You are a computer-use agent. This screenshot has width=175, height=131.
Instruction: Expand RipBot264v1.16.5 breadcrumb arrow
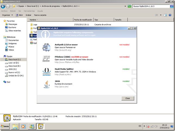coord(79,6)
